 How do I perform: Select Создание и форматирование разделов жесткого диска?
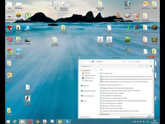coord(120,111)
